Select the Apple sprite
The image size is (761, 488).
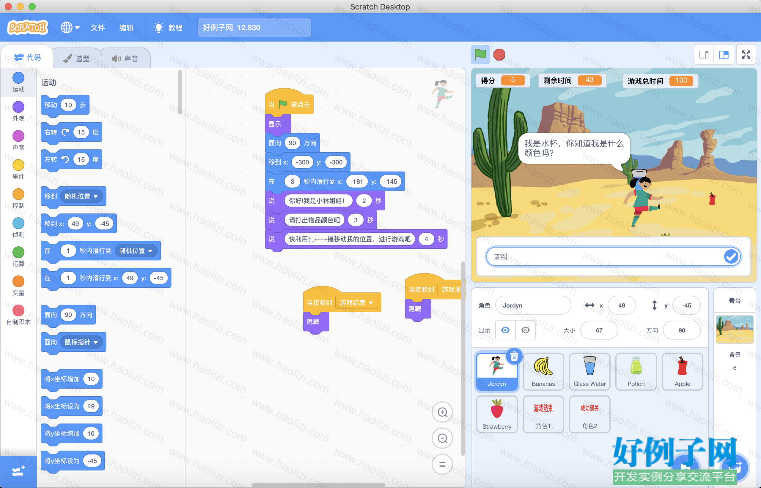(x=682, y=372)
